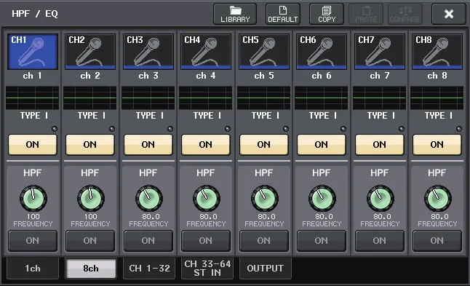
Task: Click the TYPE I label under ch 8
Action: click(x=439, y=116)
